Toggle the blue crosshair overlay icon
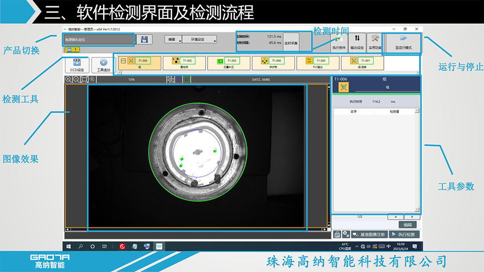The width and height of the screenshot is (484, 272). pyautogui.click(x=179, y=80)
